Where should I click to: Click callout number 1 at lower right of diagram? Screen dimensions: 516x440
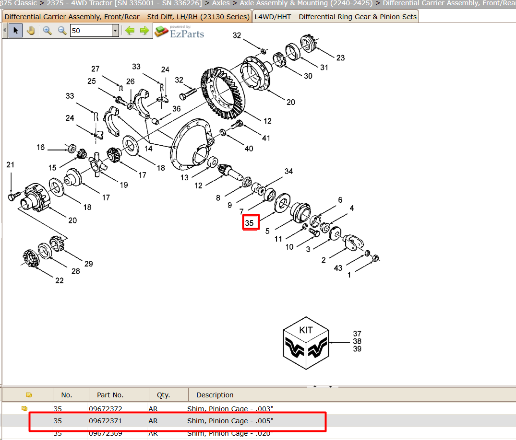[349, 275]
